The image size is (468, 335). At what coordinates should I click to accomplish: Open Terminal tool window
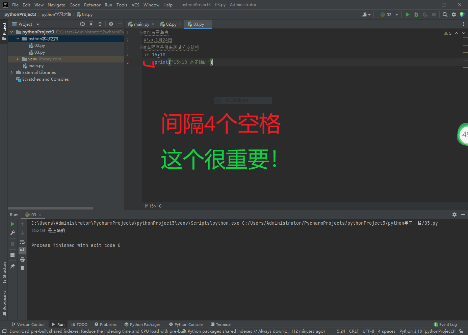point(221,325)
